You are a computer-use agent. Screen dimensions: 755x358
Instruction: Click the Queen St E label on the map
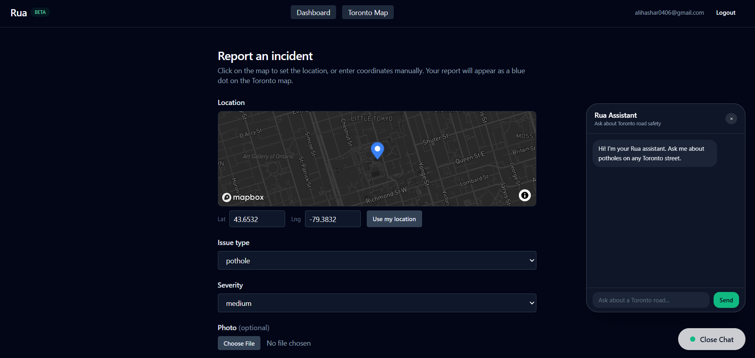(470, 157)
